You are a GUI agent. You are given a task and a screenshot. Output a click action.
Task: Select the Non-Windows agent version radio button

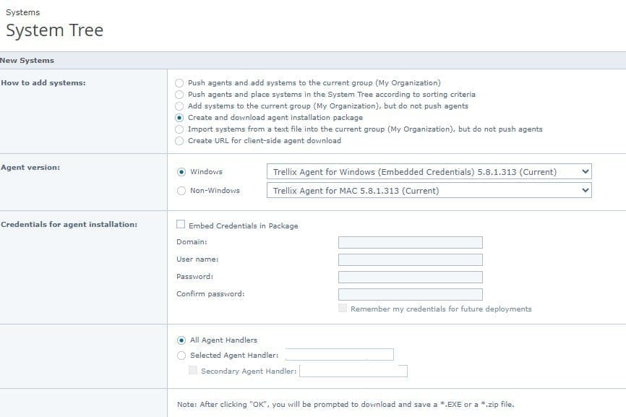[181, 191]
